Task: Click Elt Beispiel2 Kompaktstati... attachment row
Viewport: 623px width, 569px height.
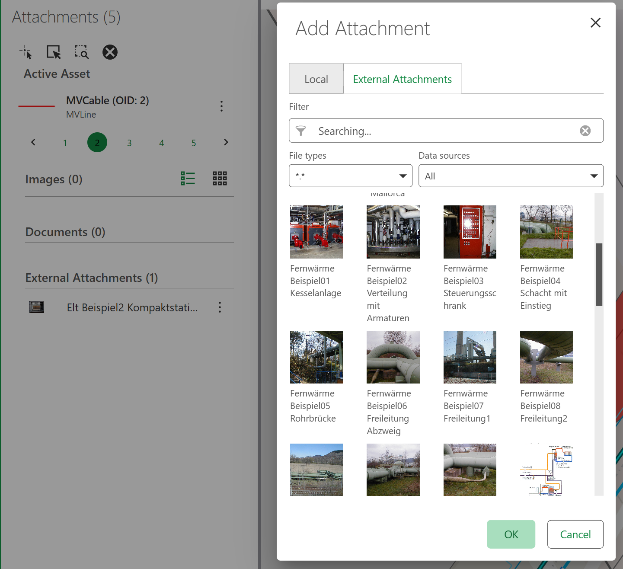Action: click(129, 307)
